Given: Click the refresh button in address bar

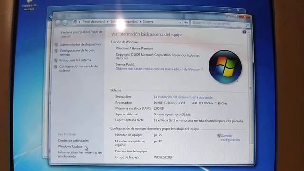Looking at the screenshot, I should point(186,23).
